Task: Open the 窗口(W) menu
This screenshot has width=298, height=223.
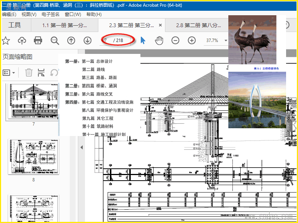Action: tap(73, 14)
